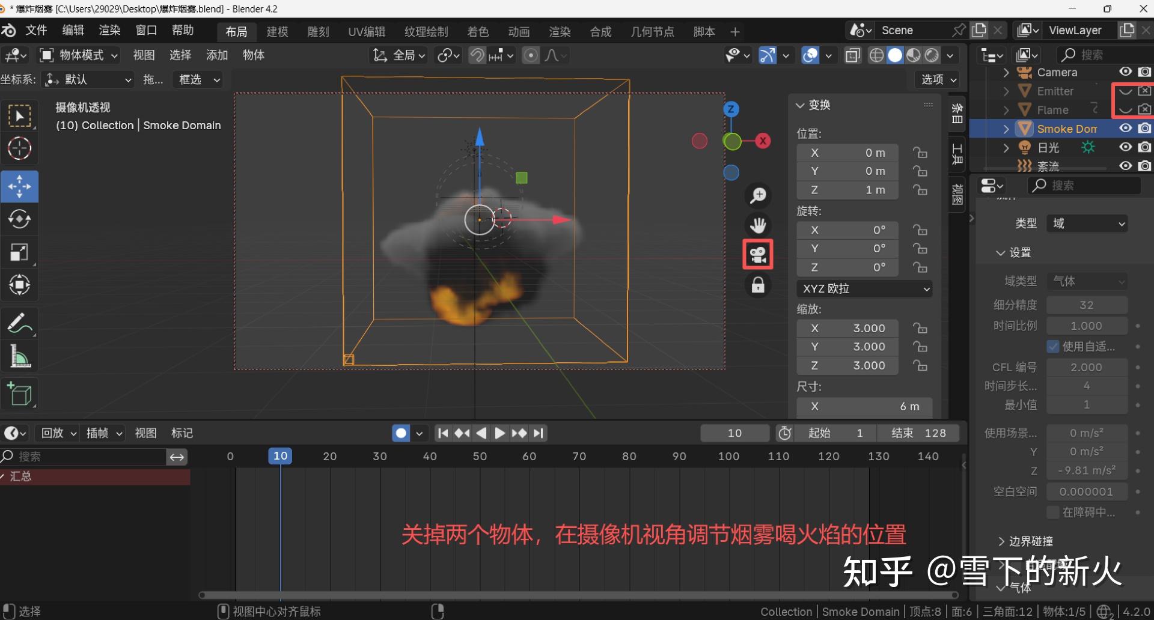Select the Scale tool
Image resolution: width=1154 pixels, height=620 pixels.
click(x=20, y=252)
